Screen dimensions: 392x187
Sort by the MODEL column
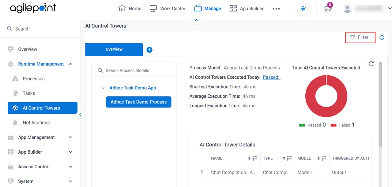point(318,159)
